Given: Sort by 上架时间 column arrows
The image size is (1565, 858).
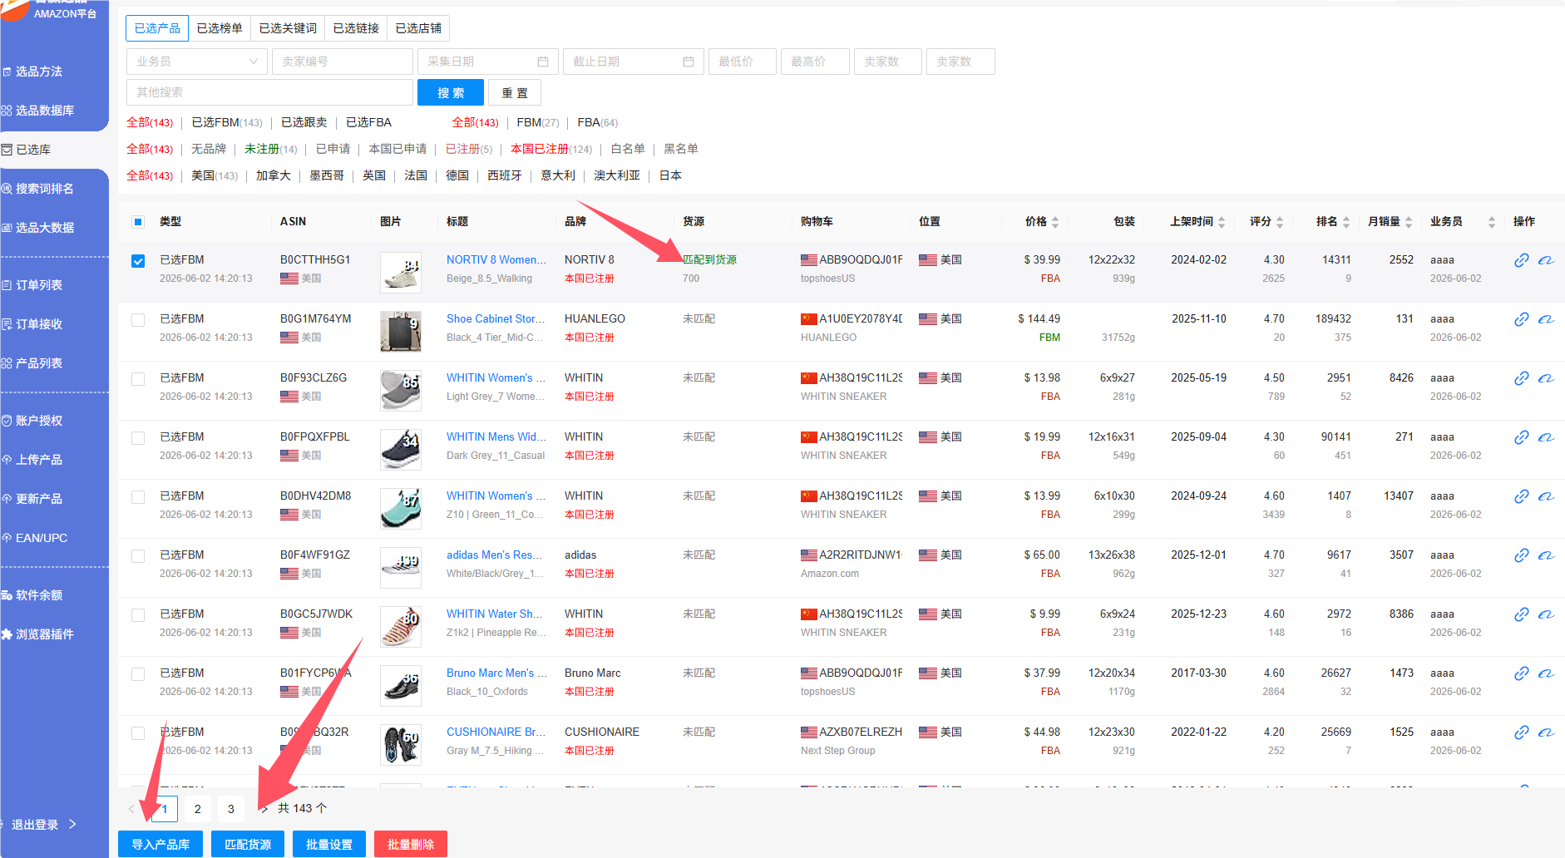Looking at the screenshot, I should [1222, 222].
